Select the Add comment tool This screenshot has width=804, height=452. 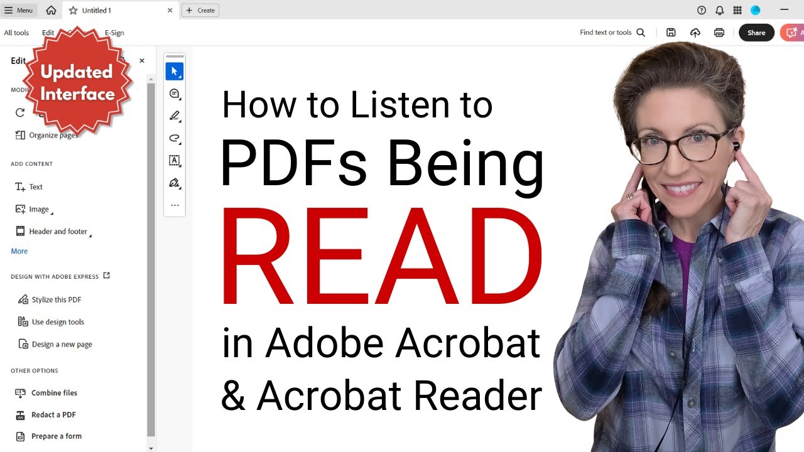point(175,94)
